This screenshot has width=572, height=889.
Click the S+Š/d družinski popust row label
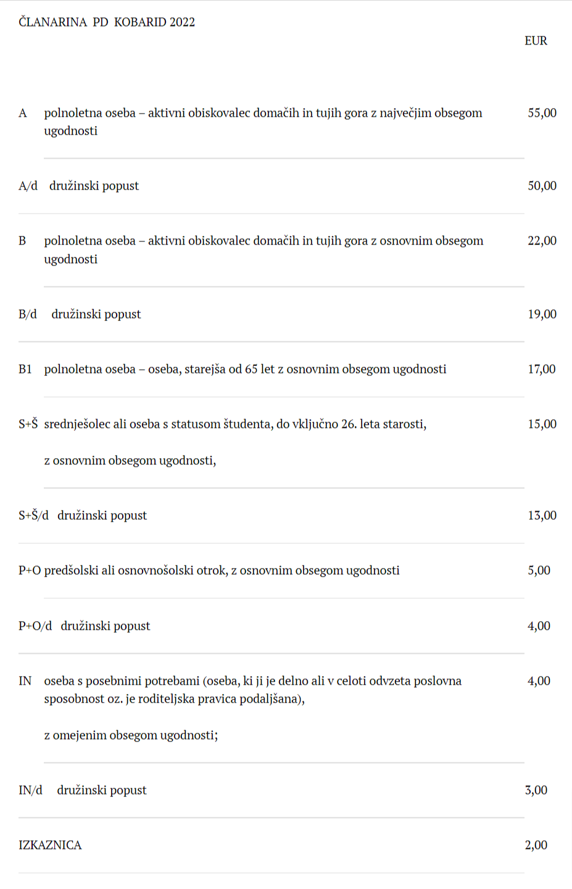(x=83, y=515)
